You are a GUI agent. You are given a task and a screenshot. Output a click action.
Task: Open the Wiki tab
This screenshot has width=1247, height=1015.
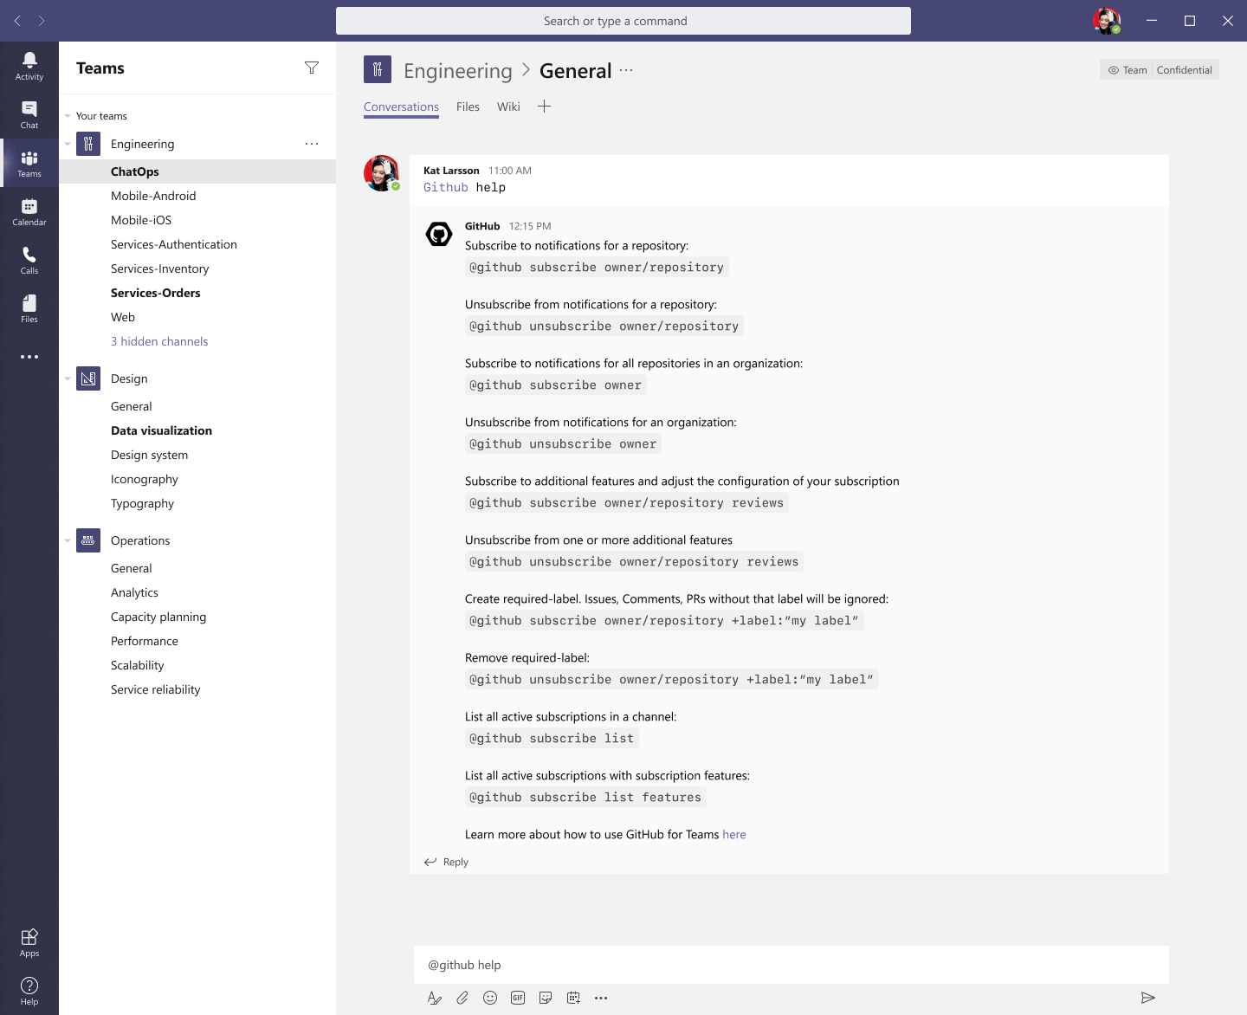click(x=508, y=107)
